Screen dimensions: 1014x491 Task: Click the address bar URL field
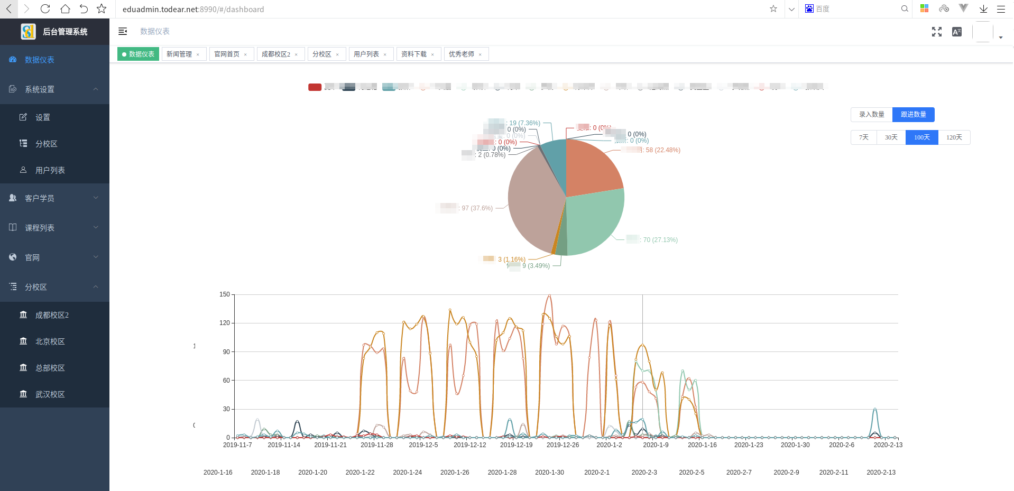point(441,9)
